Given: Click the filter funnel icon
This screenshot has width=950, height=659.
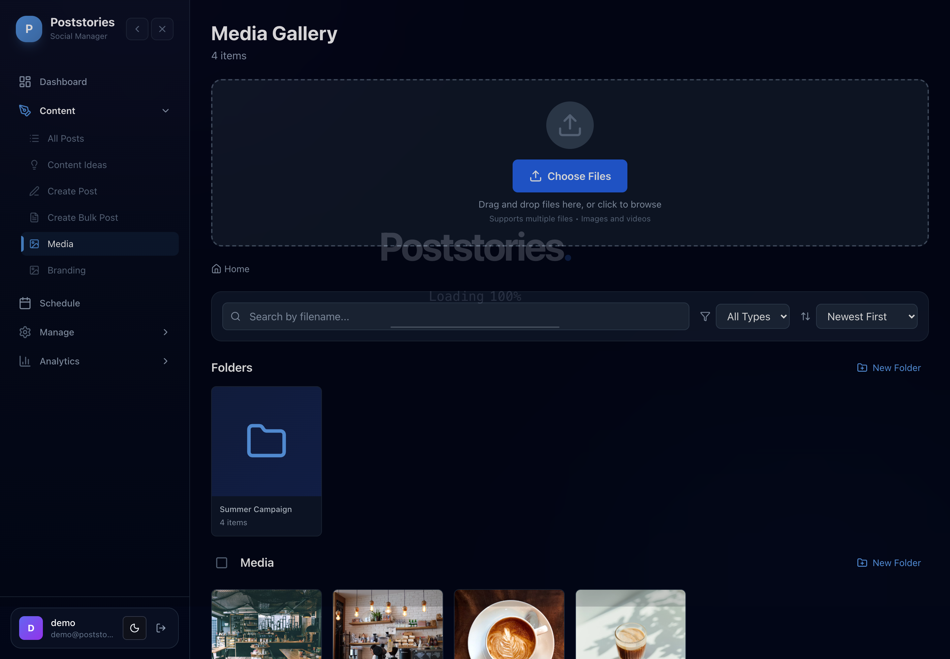Looking at the screenshot, I should click(x=705, y=316).
